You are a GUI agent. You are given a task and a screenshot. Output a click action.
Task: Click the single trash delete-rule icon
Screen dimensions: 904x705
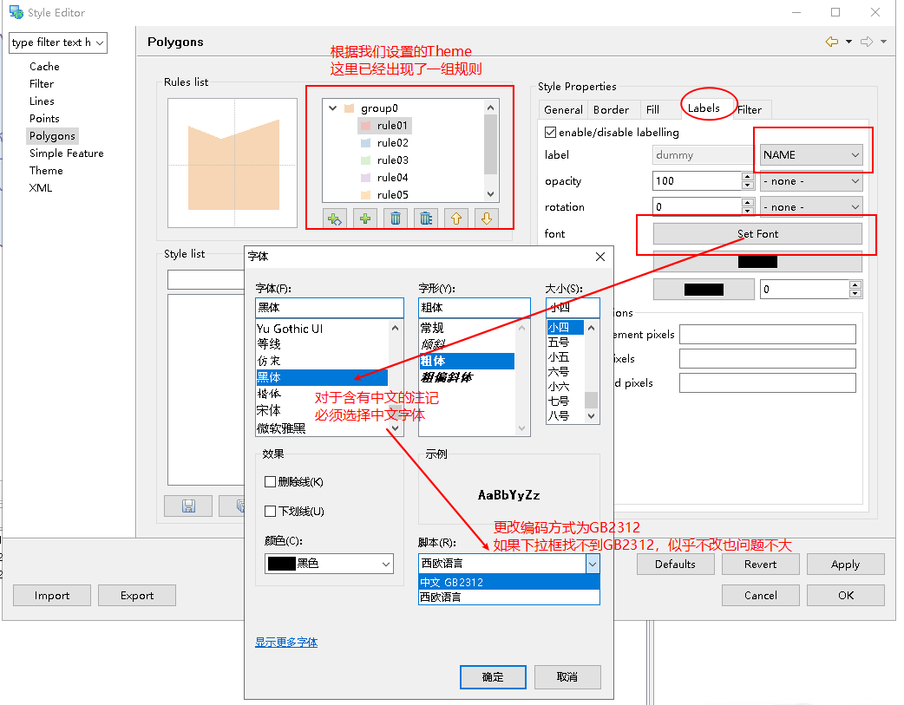coord(396,219)
